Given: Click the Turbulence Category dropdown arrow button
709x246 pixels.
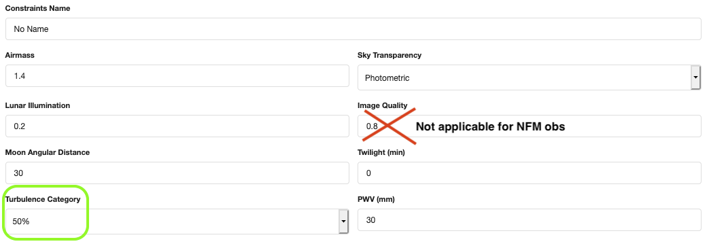Looking at the screenshot, I should [x=344, y=221].
